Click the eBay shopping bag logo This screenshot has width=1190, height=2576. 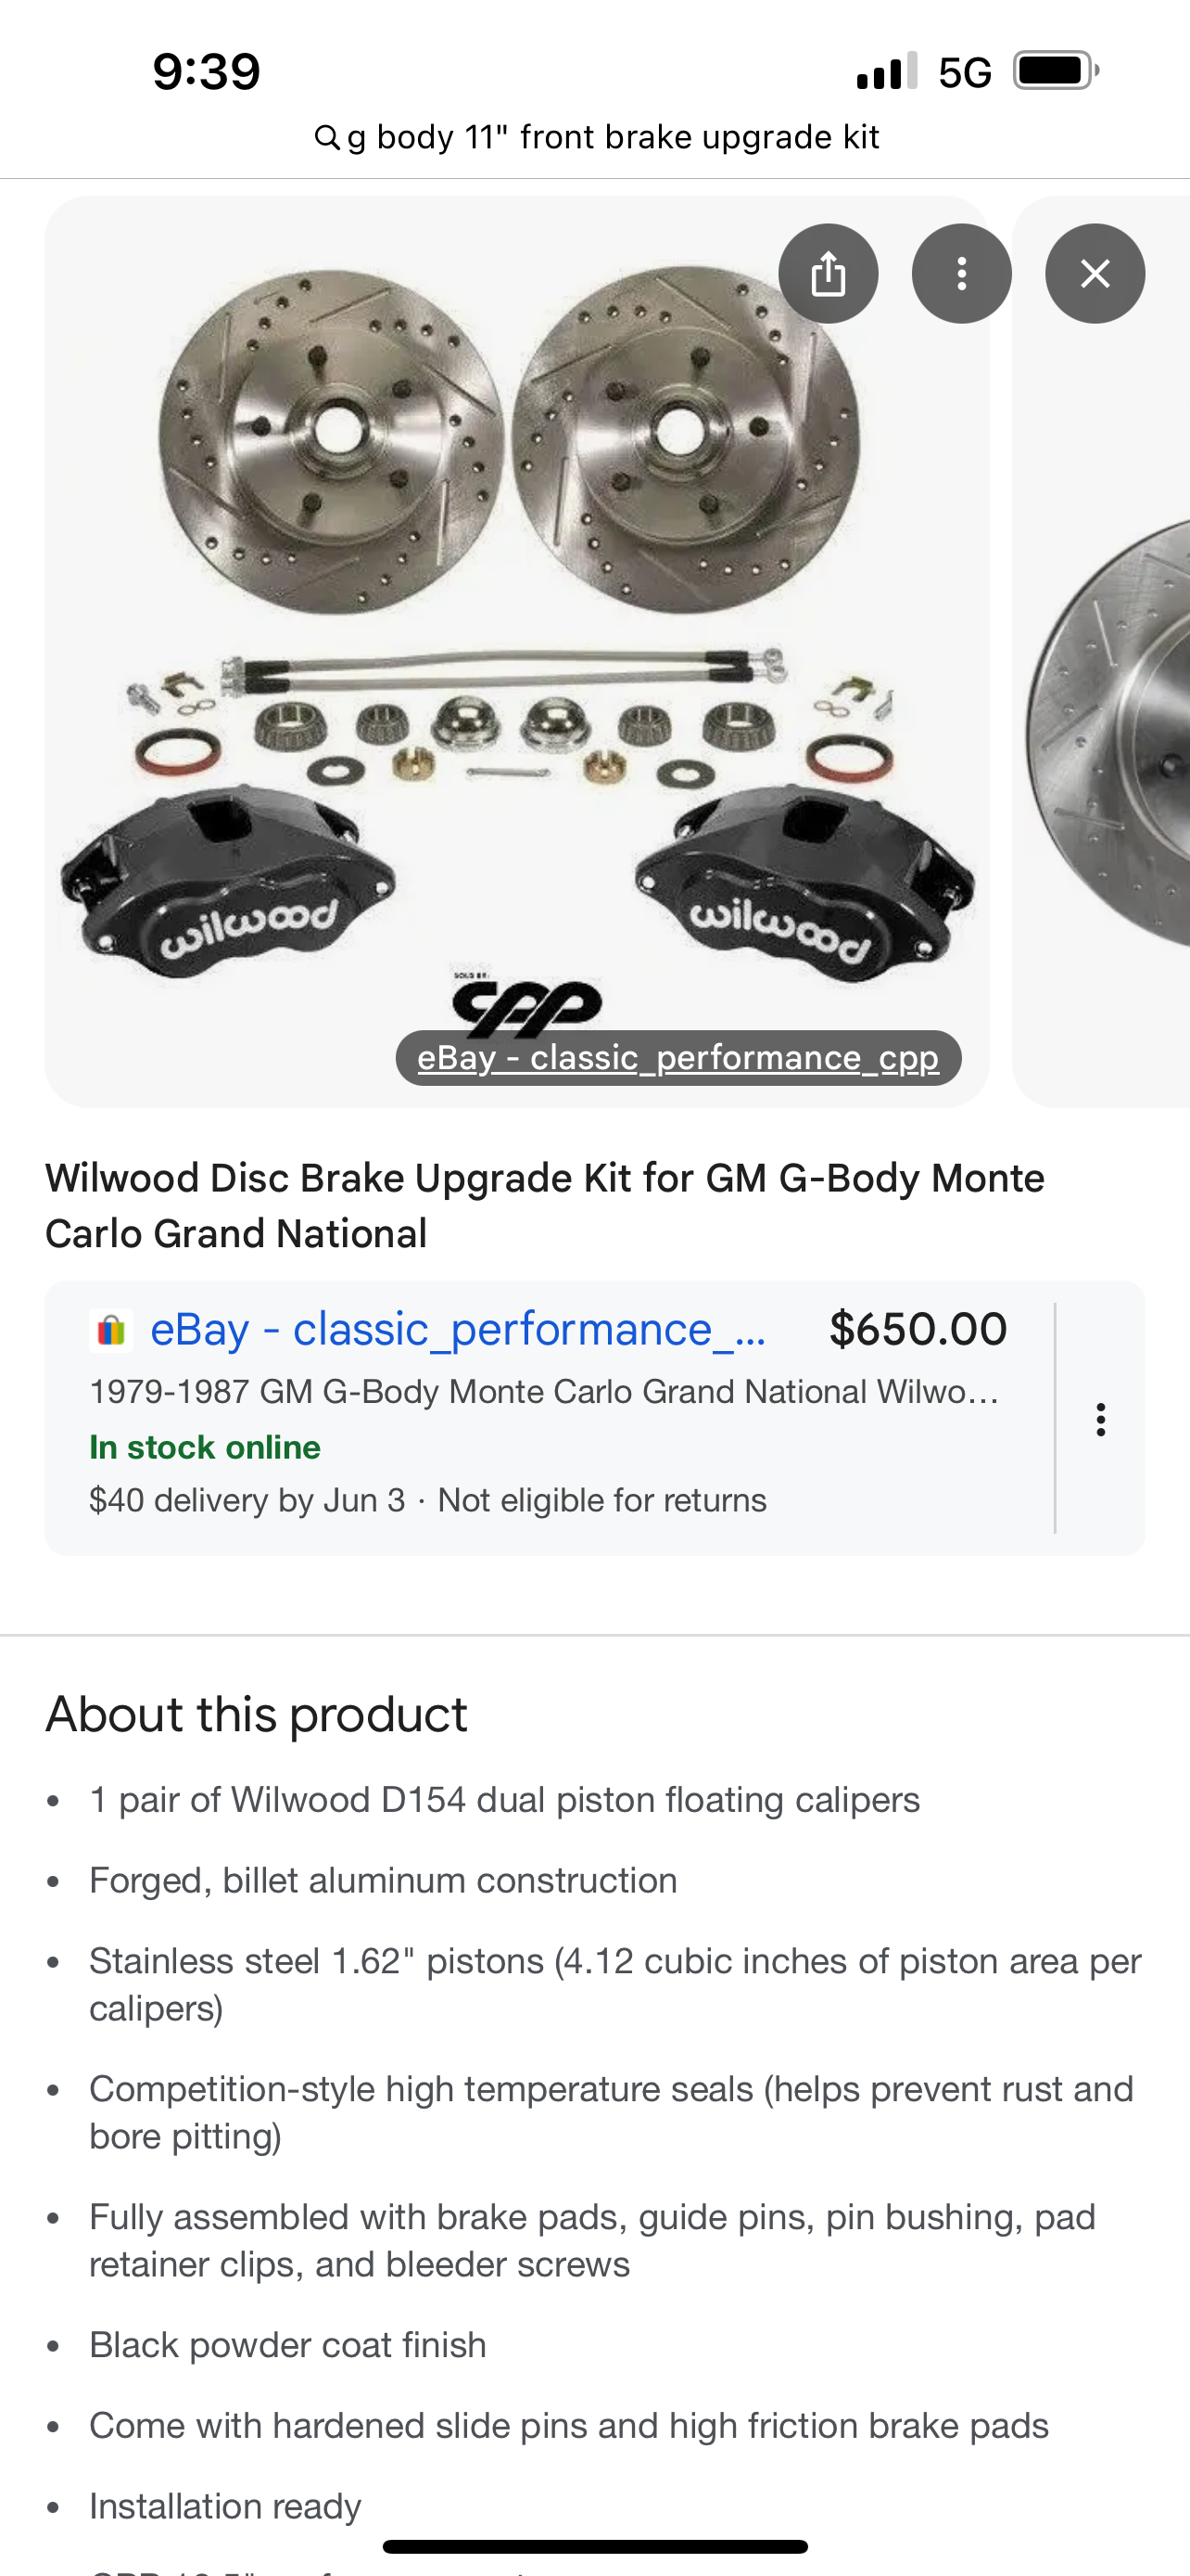(111, 1330)
